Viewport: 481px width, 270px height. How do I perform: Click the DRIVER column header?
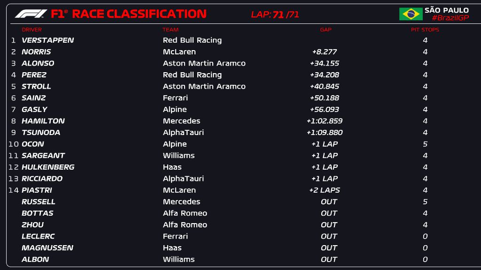click(31, 30)
